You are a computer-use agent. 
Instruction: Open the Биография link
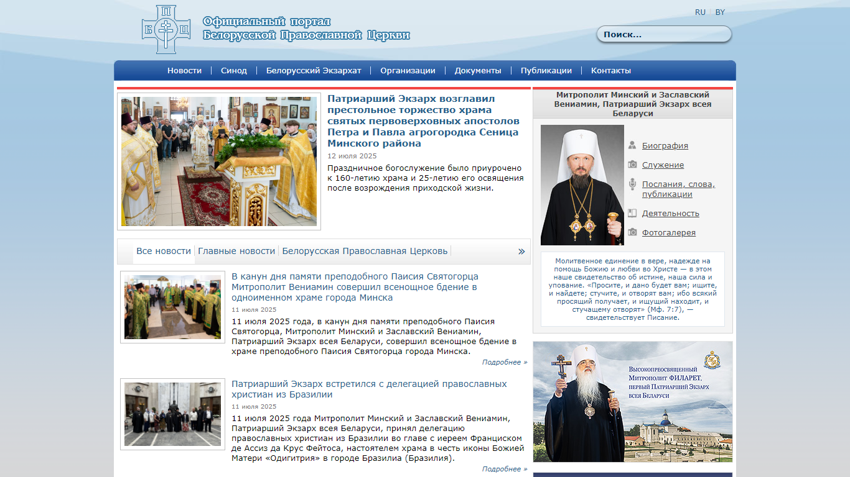(665, 145)
